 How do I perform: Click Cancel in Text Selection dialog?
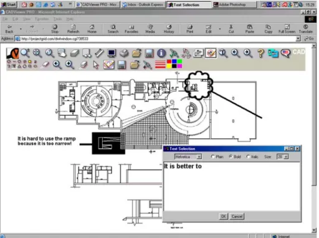tap(237, 216)
